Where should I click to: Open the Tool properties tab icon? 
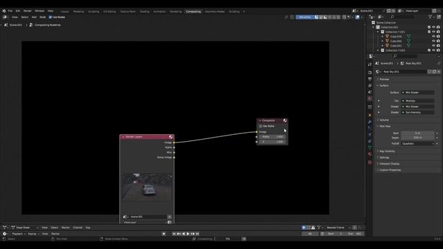click(370, 64)
